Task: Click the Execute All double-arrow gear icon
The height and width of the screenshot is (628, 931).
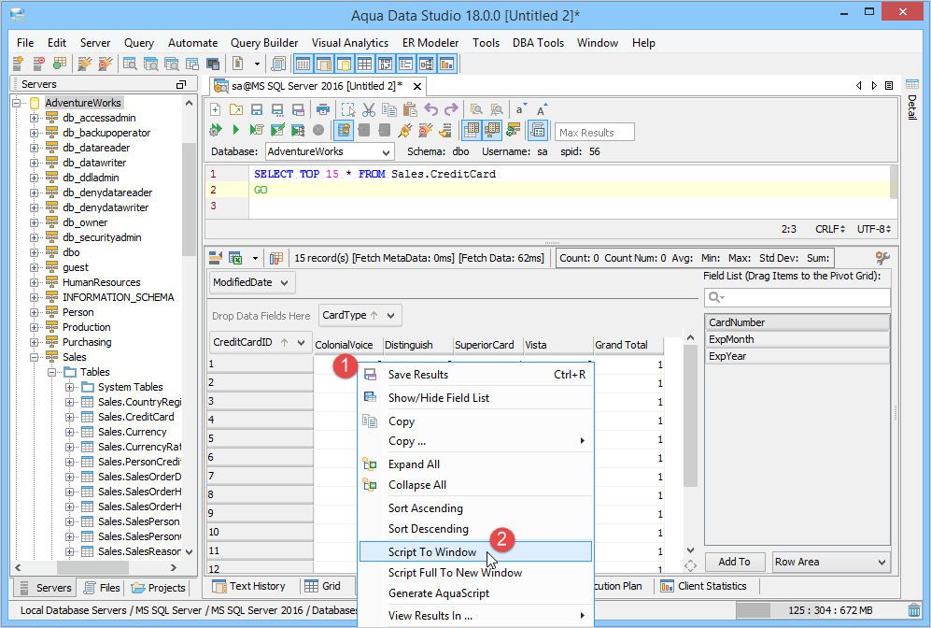Action: 216,130
